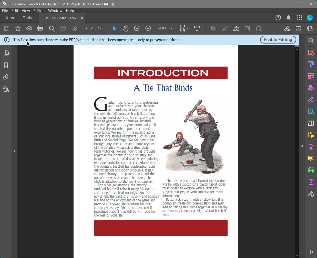Image resolution: width=317 pixels, height=258 pixels.
Task: Open the Create PDF tool
Action: coord(311,52)
